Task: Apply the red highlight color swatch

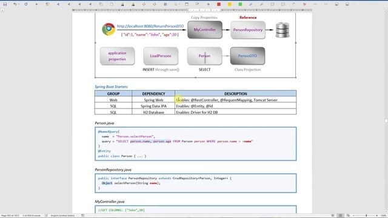Action: pyautogui.click(x=219, y=4)
